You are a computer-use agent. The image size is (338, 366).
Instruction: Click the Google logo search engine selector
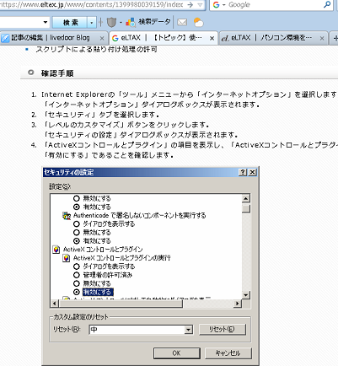point(216,5)
